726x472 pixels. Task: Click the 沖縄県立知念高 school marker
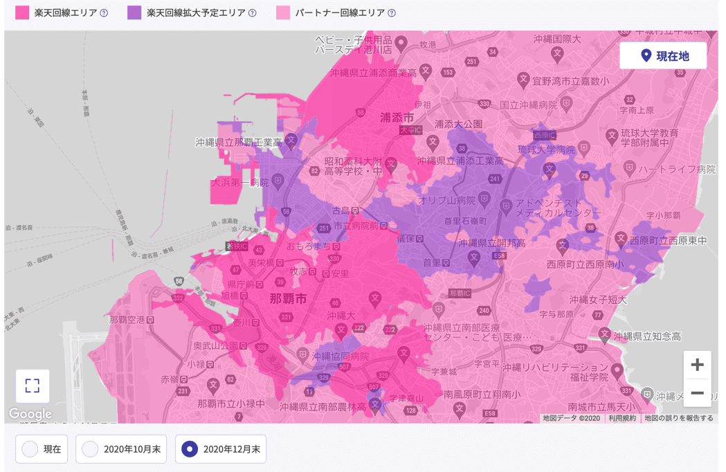coord(605,335)
